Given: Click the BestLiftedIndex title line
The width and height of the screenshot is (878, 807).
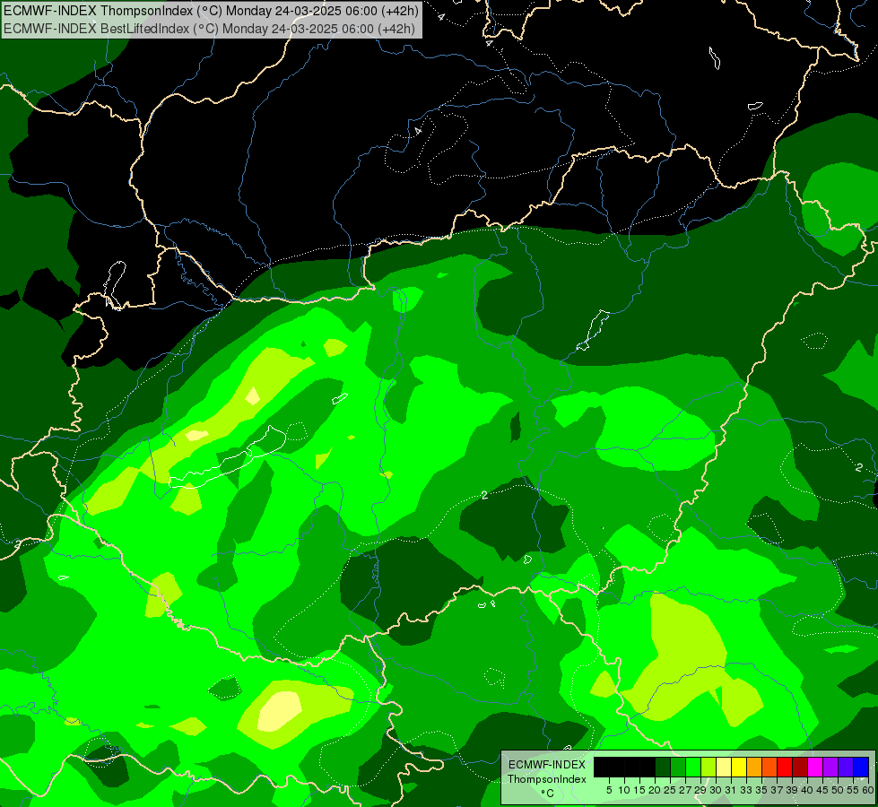Looking at the screenshot, I should 209,29.
